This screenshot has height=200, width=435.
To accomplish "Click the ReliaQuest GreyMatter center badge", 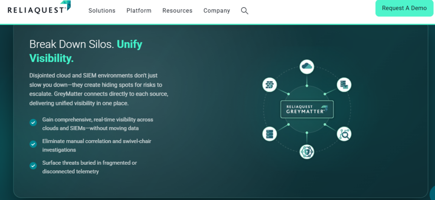I will point(307,109).
